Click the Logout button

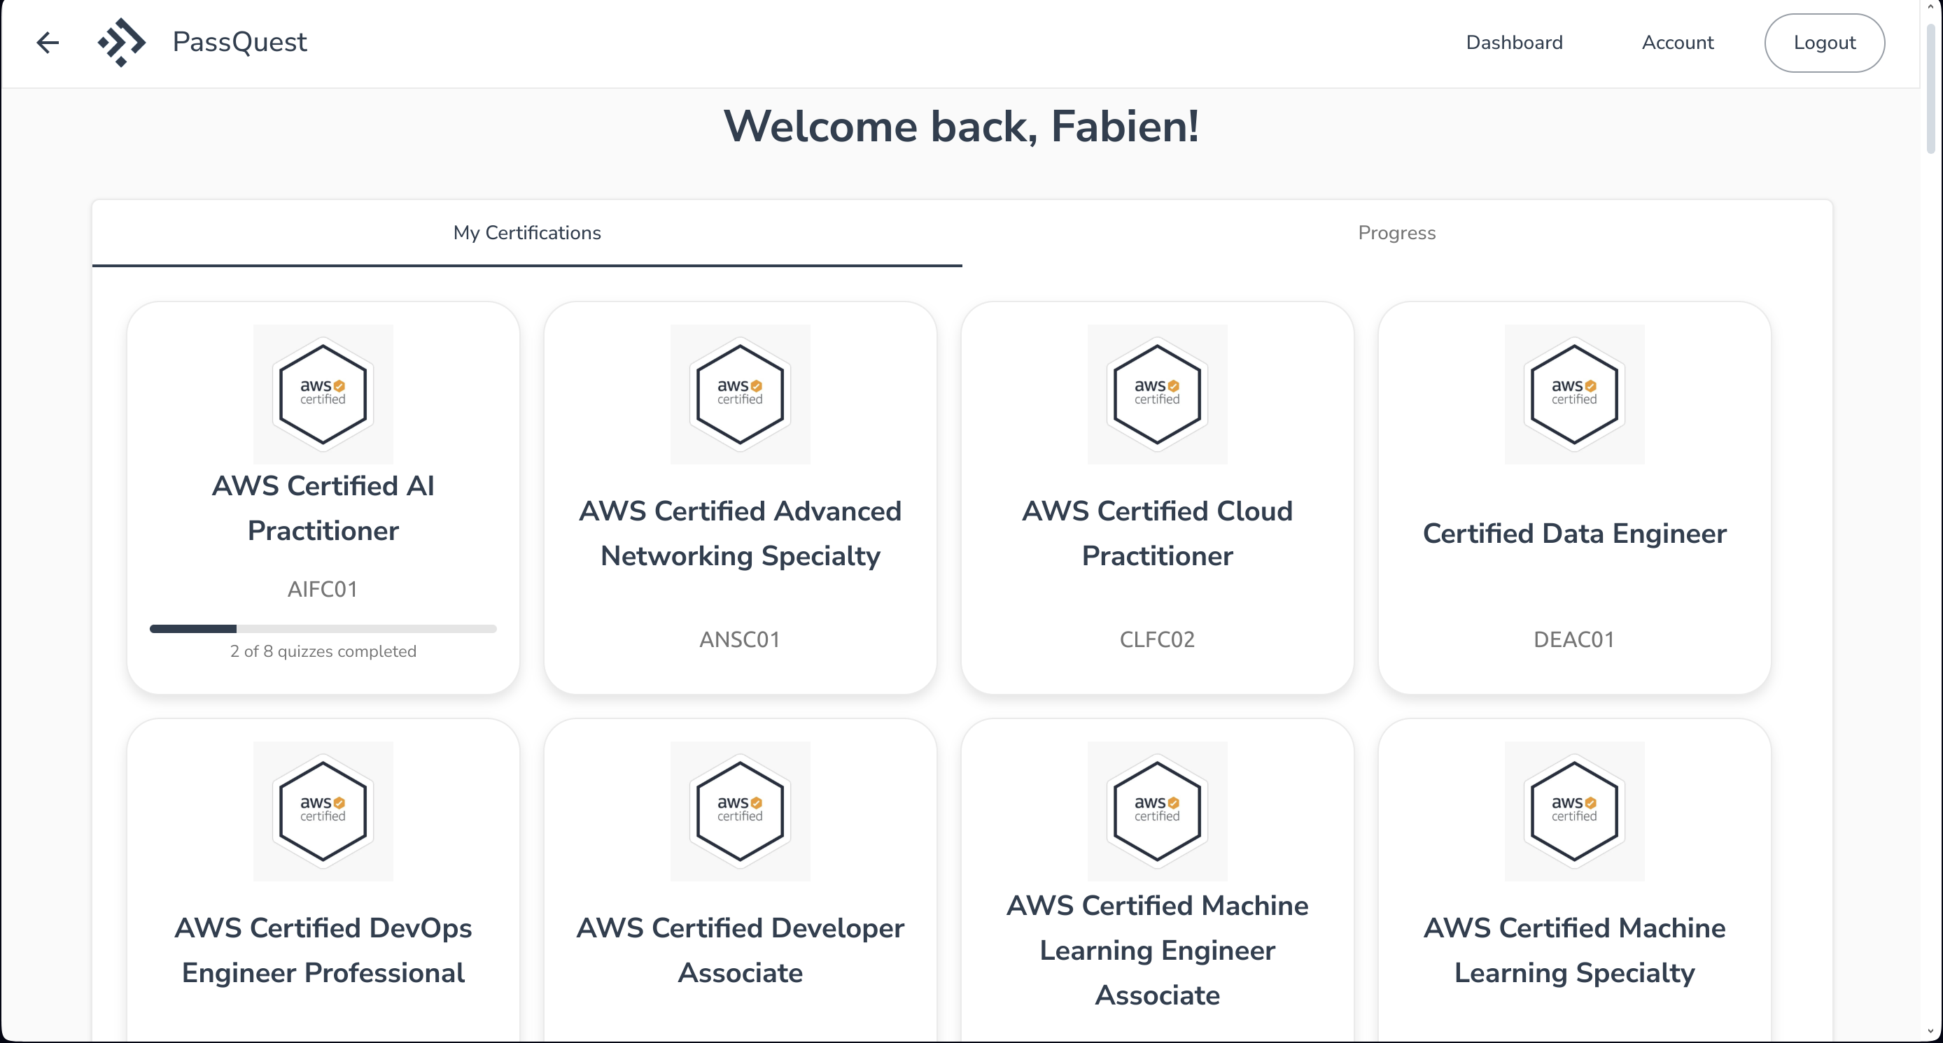click(x=1824, y=43)
